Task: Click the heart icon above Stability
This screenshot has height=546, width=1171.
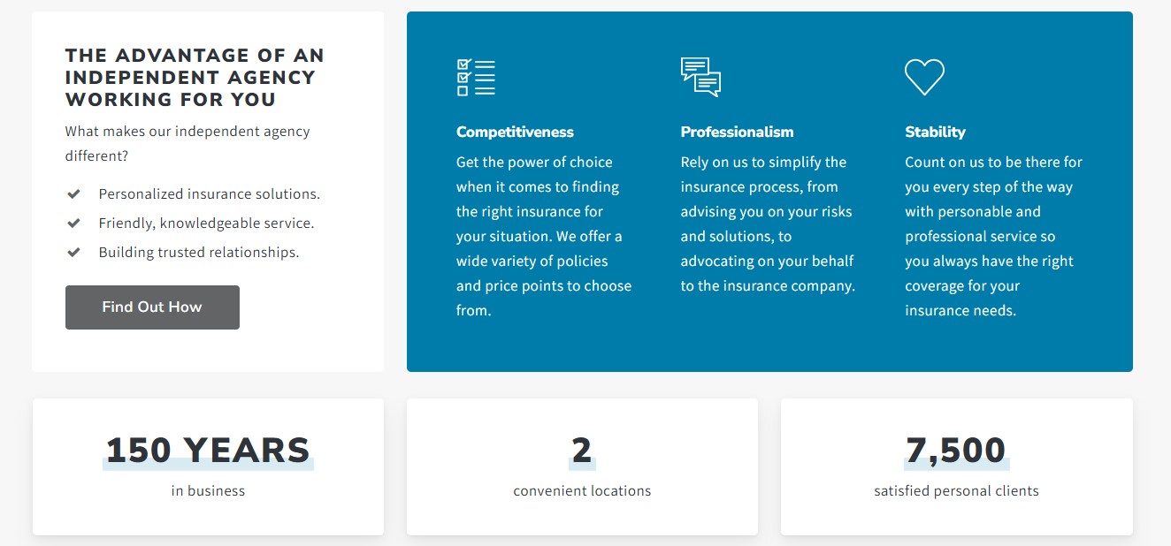Action: pyautogui.click(x=924, y=77)
